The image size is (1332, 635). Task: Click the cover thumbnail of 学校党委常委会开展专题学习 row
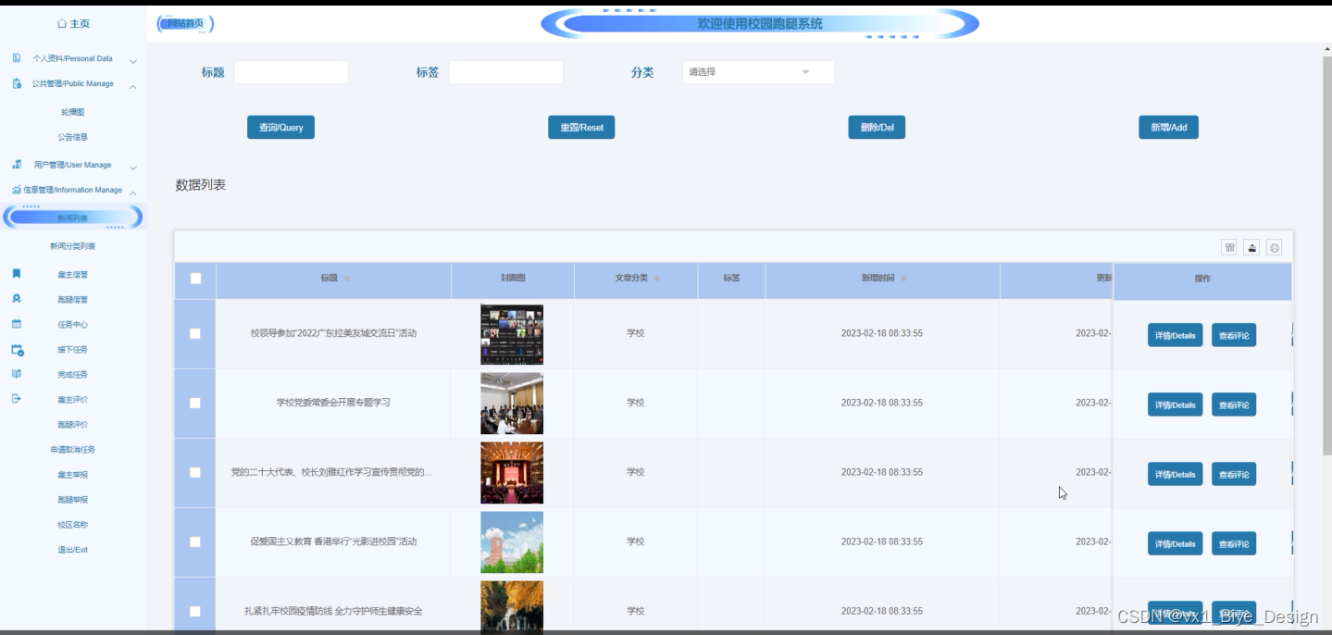(x=512, y=404)
